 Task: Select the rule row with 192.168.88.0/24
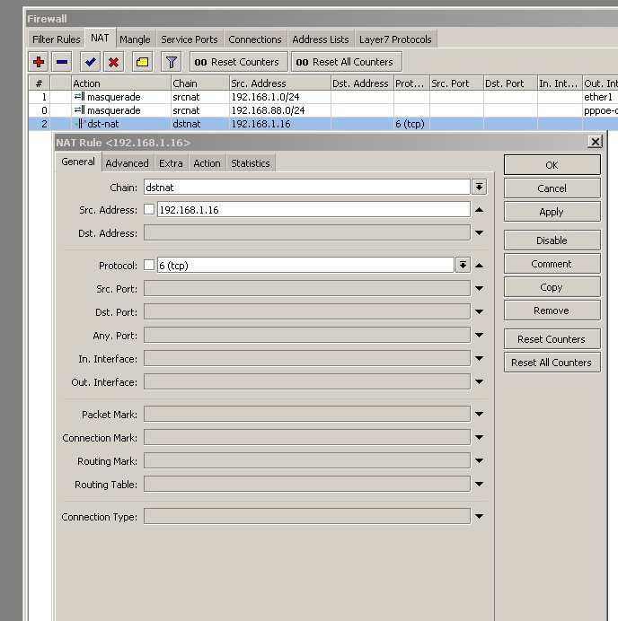click(322, 110)
